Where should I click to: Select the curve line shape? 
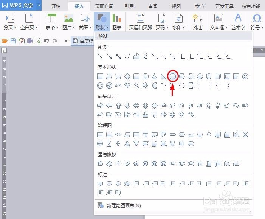point(127,56)
